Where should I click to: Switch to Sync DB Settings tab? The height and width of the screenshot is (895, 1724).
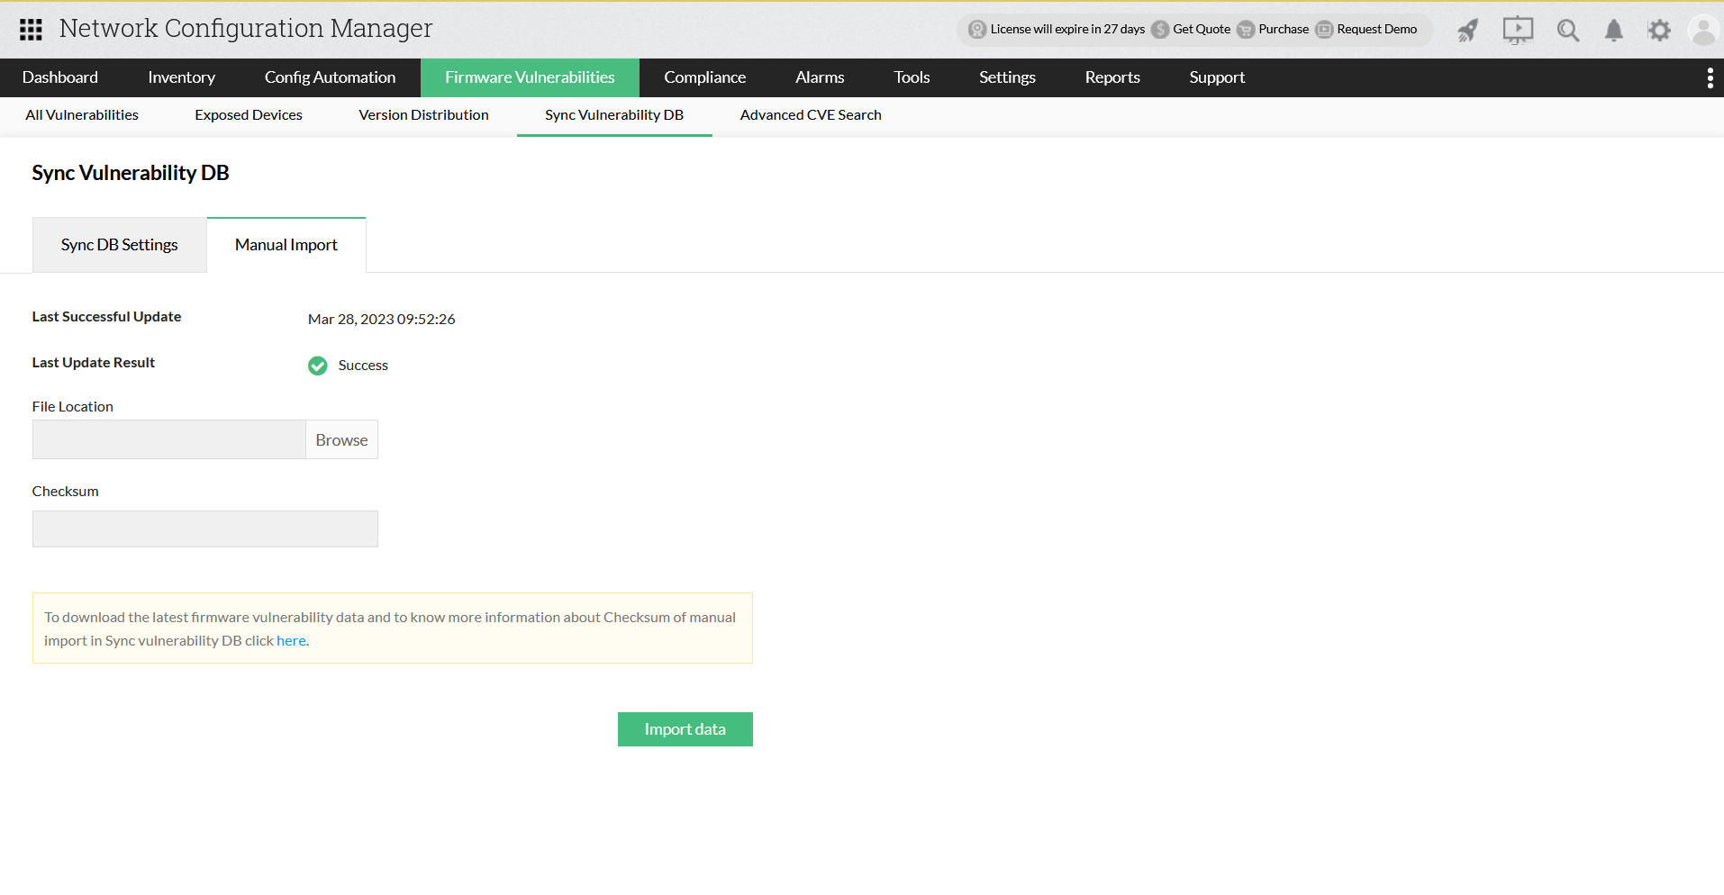pos(120,245)
